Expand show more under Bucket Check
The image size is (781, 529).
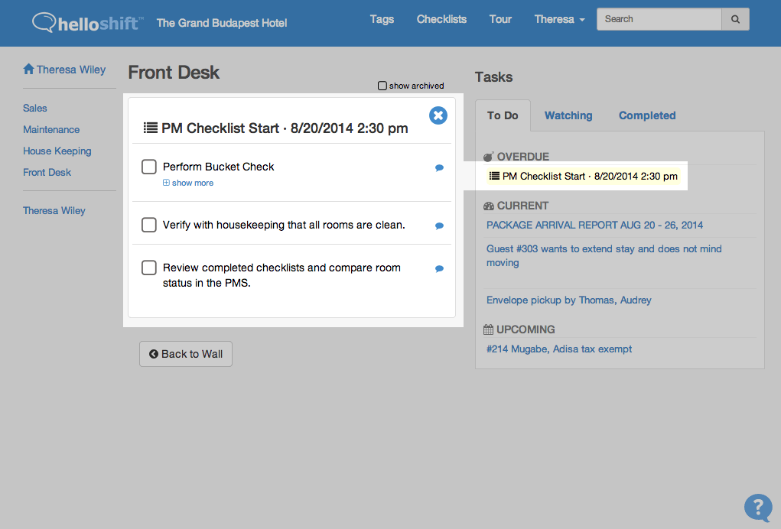coord(188,183)
